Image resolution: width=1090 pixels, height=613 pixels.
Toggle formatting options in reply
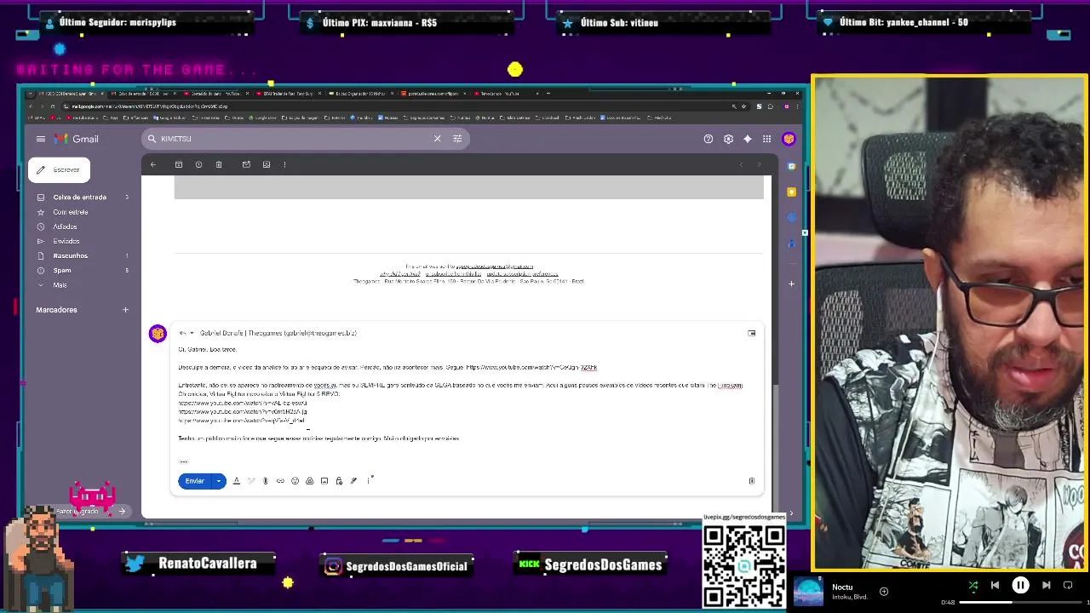point(237,481)
